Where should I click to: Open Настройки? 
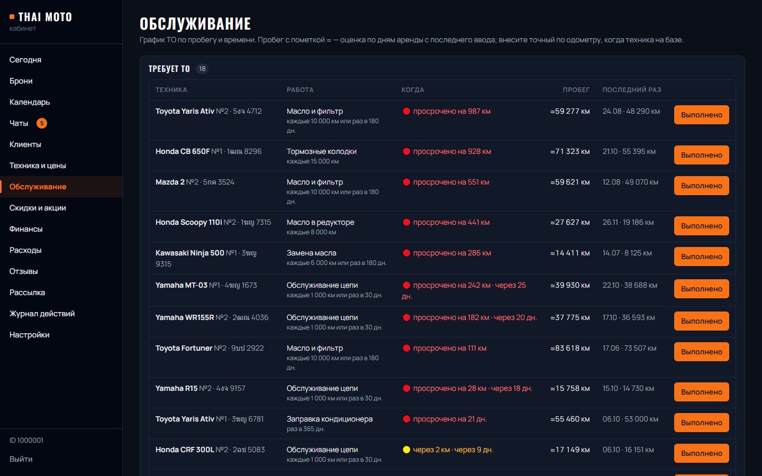pos(61,335)
